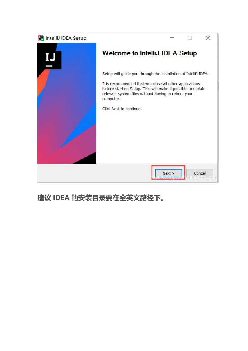Click the "It is recommended" paragraph
This screenshot has height=351, width=248.
coord(154,91)
